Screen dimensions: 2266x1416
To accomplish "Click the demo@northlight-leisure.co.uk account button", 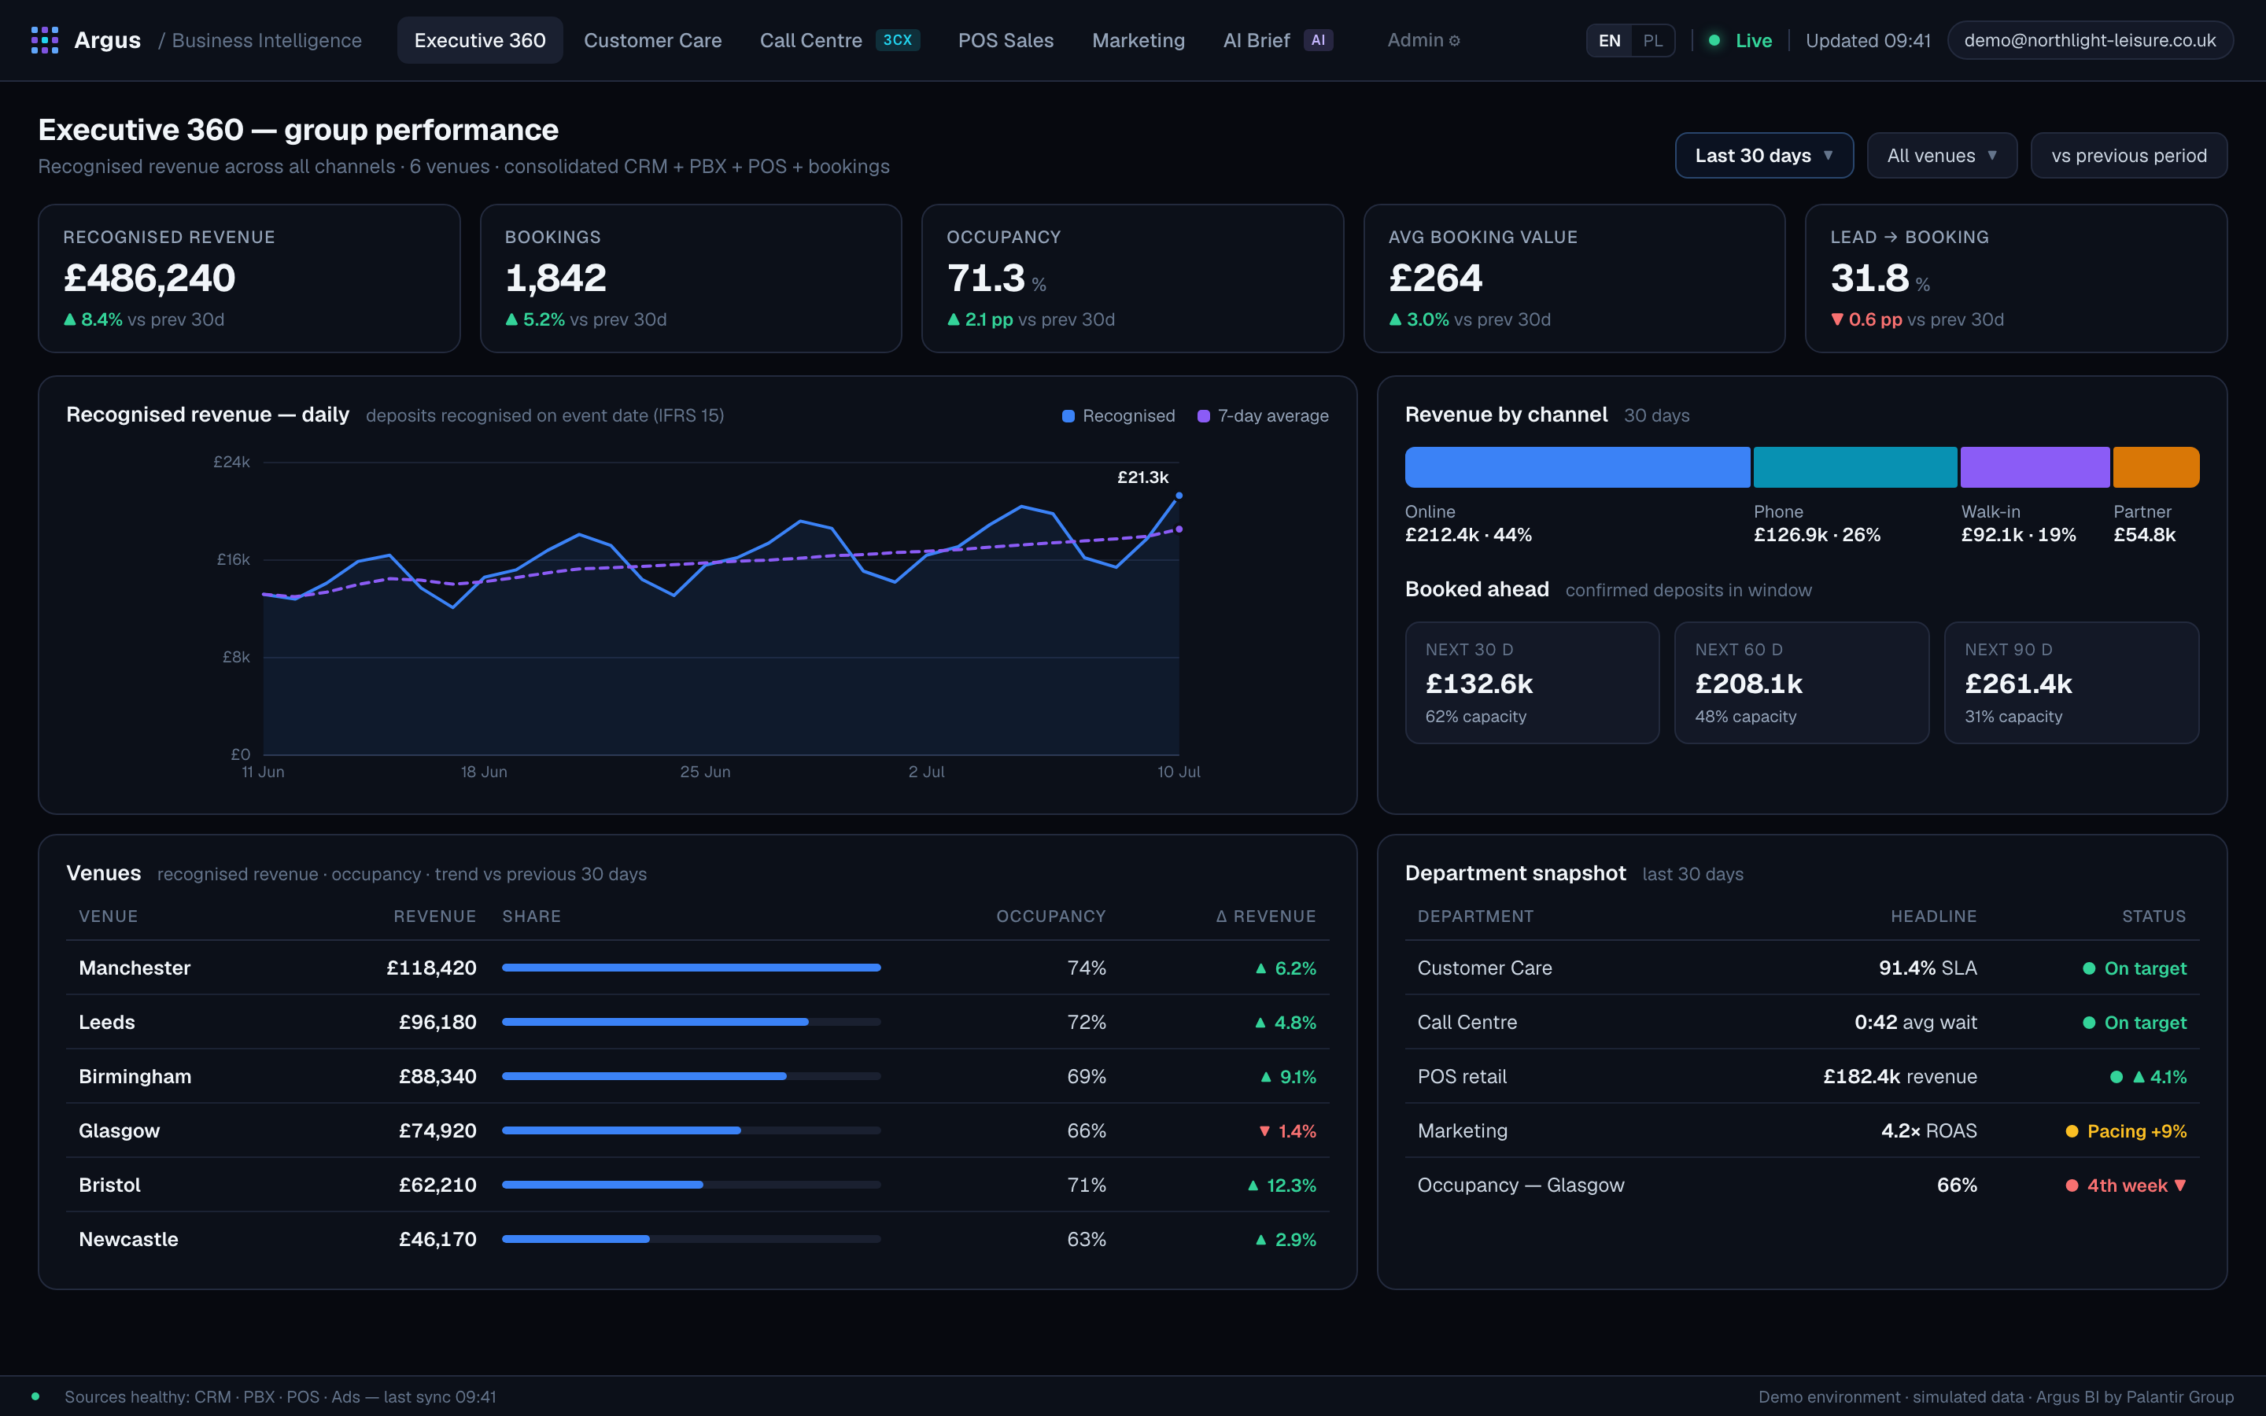I will click(x=2090, y=40).
